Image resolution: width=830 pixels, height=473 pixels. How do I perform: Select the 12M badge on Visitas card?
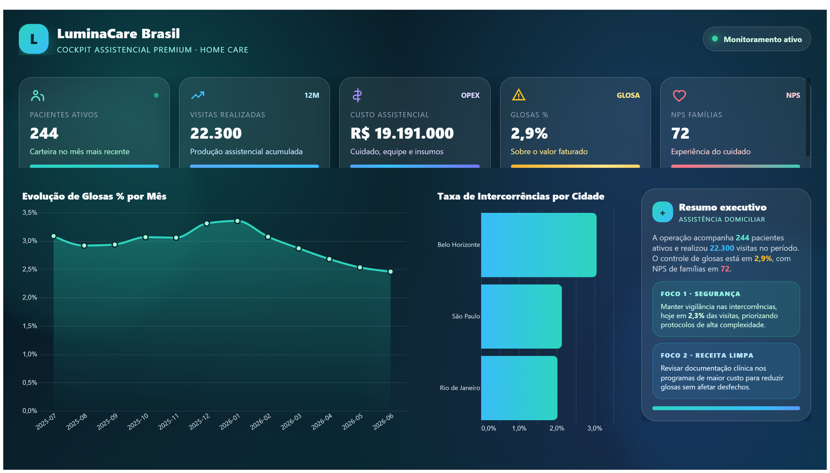[x=312, y=95]
